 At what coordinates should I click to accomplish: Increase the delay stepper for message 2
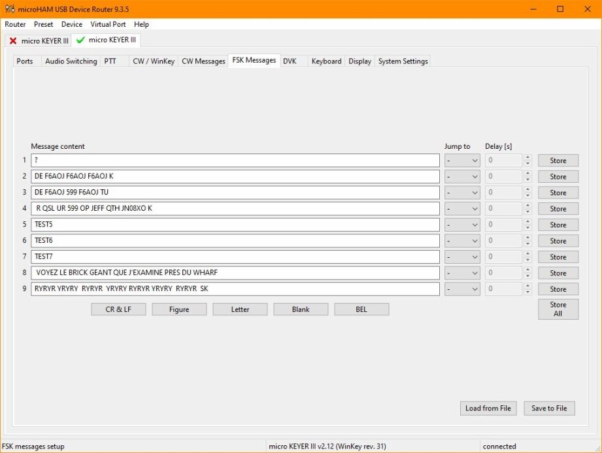(528, 174)
